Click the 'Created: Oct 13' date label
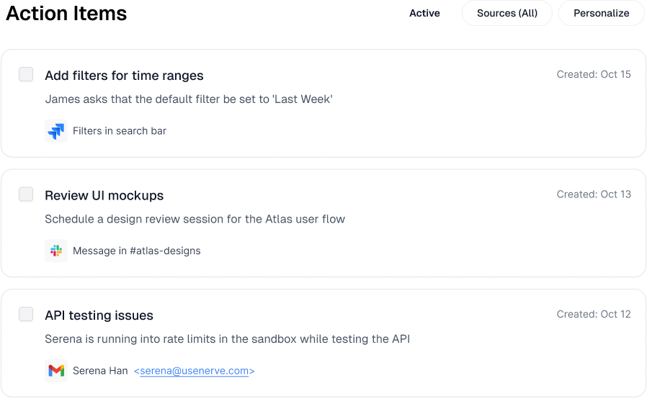Image resolution: width=647 pixels, height=399 pixels. point(594,194)
